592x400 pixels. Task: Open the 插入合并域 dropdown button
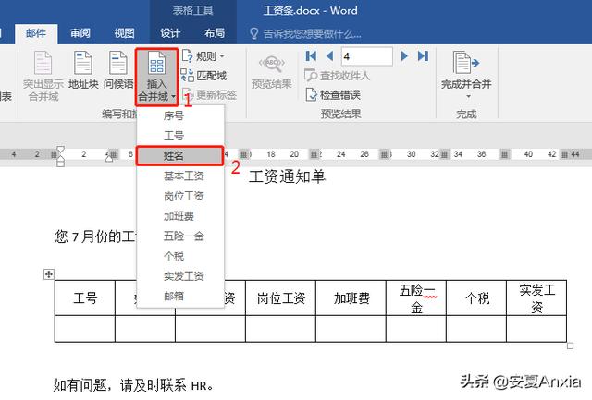point(156,77)
